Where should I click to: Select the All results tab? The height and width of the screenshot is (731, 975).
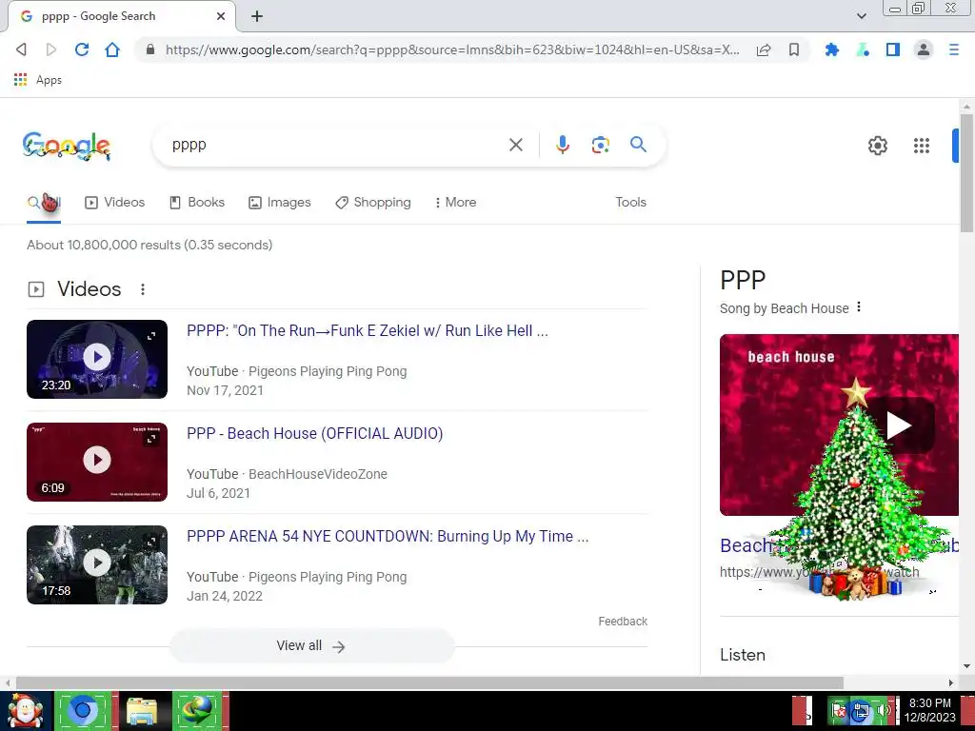44,203
